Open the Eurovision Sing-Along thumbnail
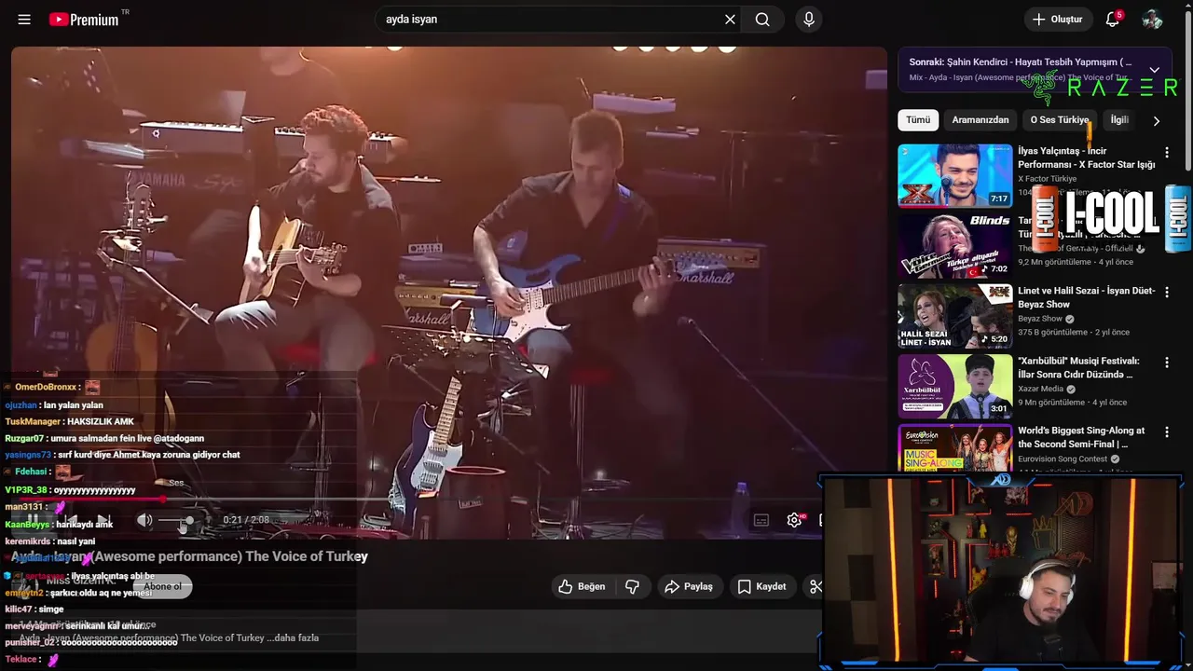Viewport: 1193px width, 671px height. click(954, 449)
